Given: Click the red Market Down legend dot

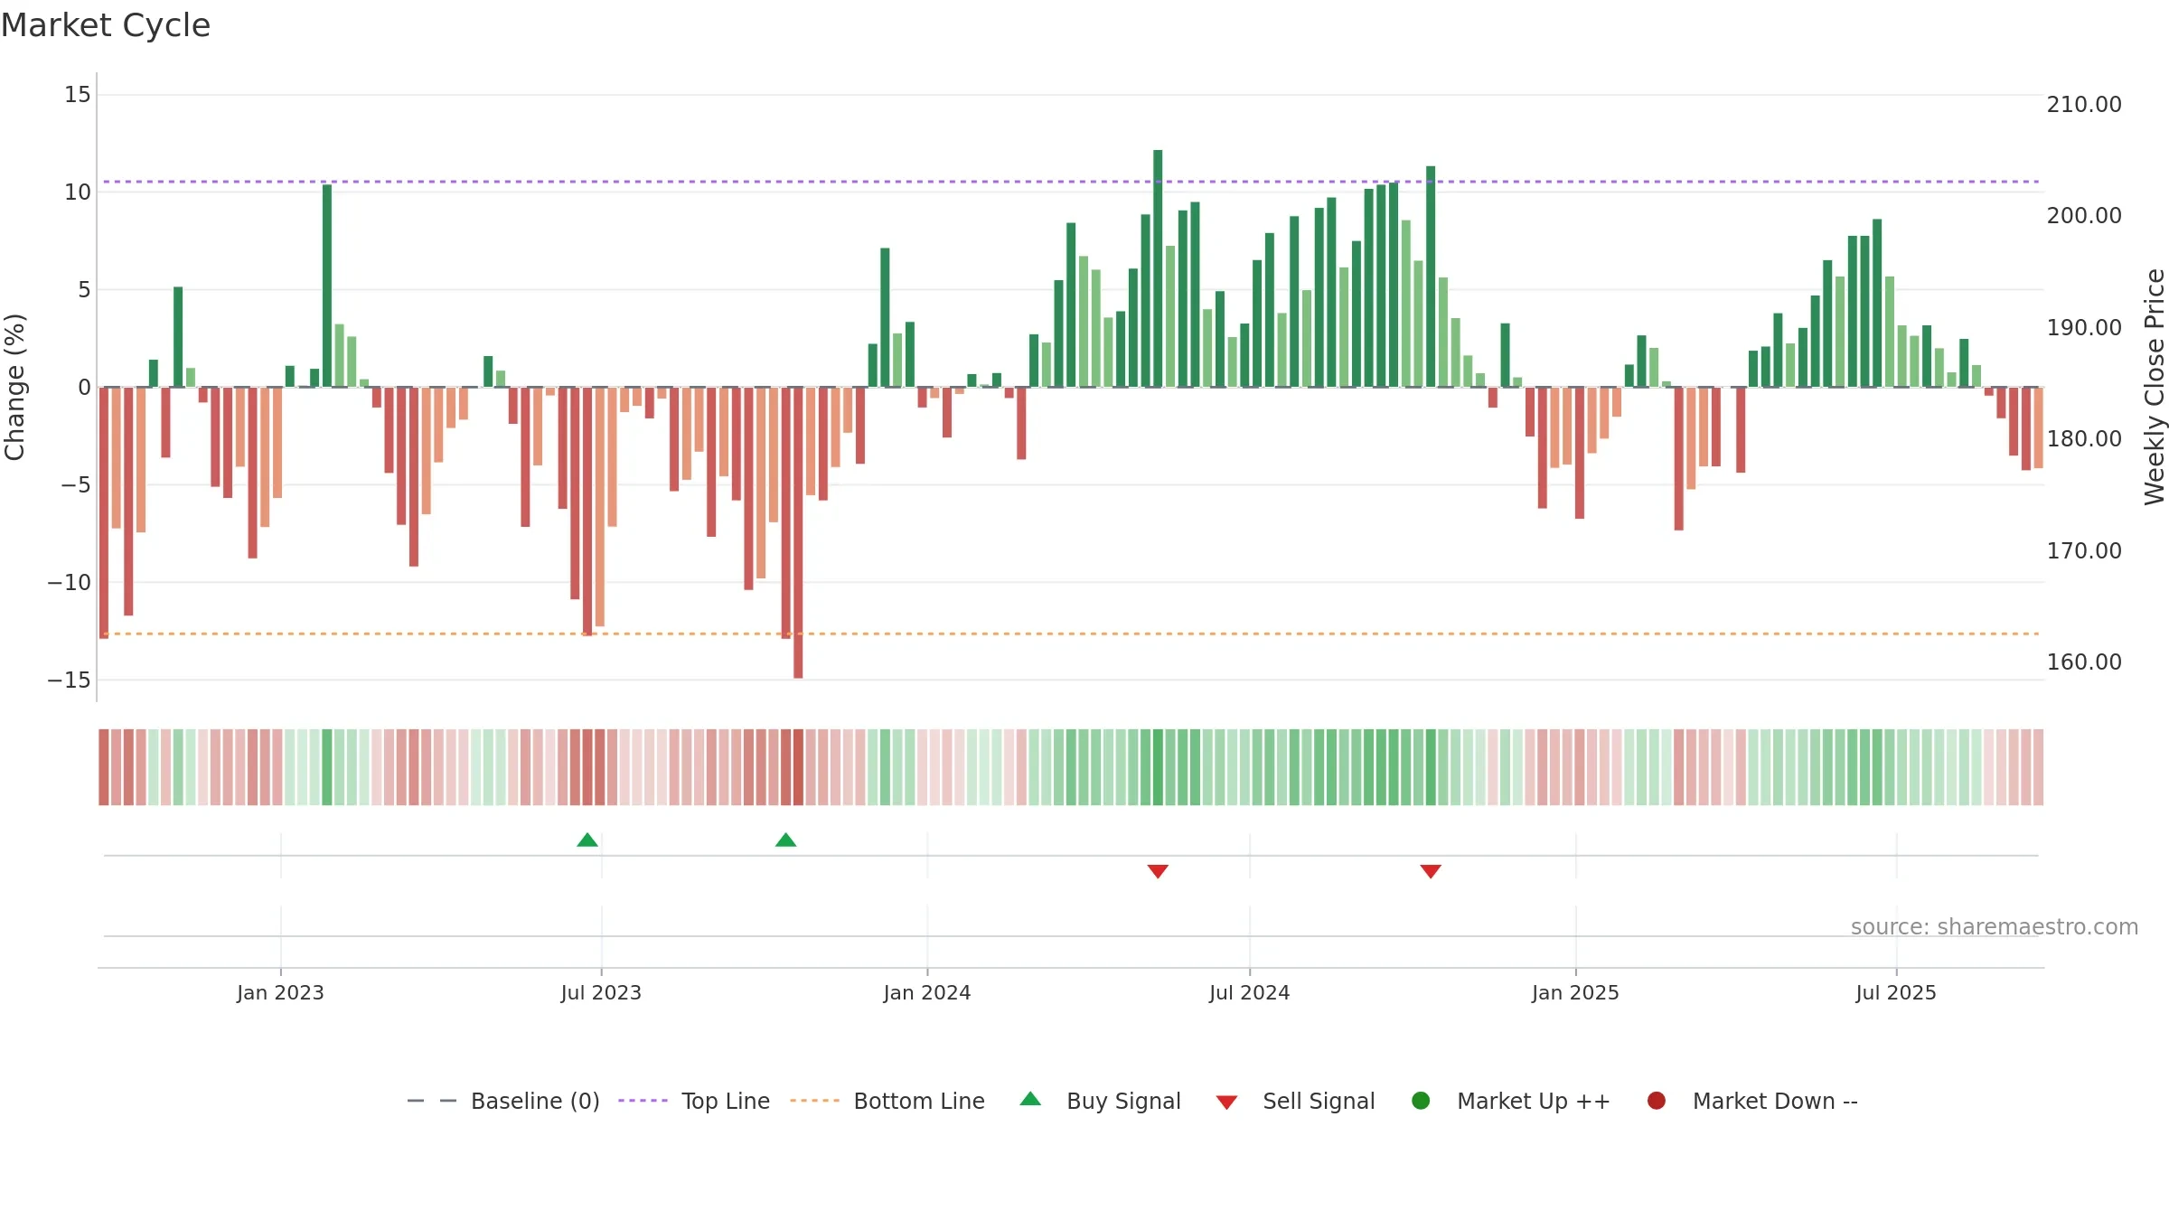Looking at the screenshot, I should pos(1657,1101).
